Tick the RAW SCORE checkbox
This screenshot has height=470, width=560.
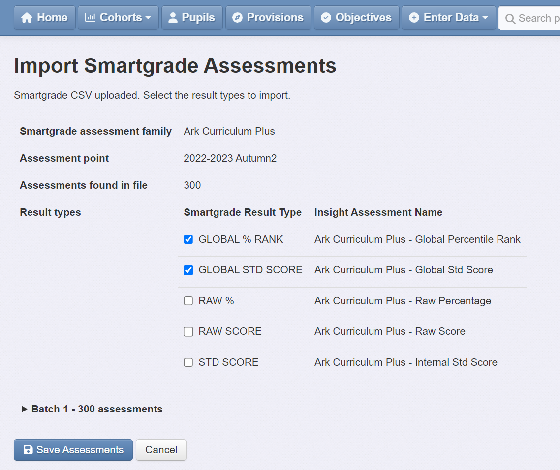[188, 332]
